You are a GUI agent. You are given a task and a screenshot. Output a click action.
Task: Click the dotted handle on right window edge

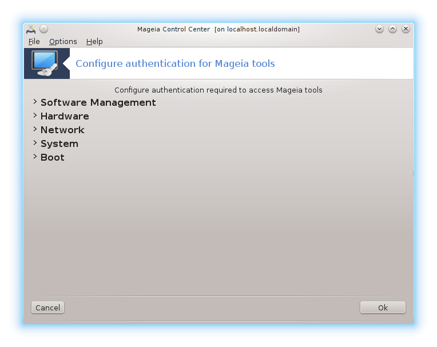[x=412, y=173]
